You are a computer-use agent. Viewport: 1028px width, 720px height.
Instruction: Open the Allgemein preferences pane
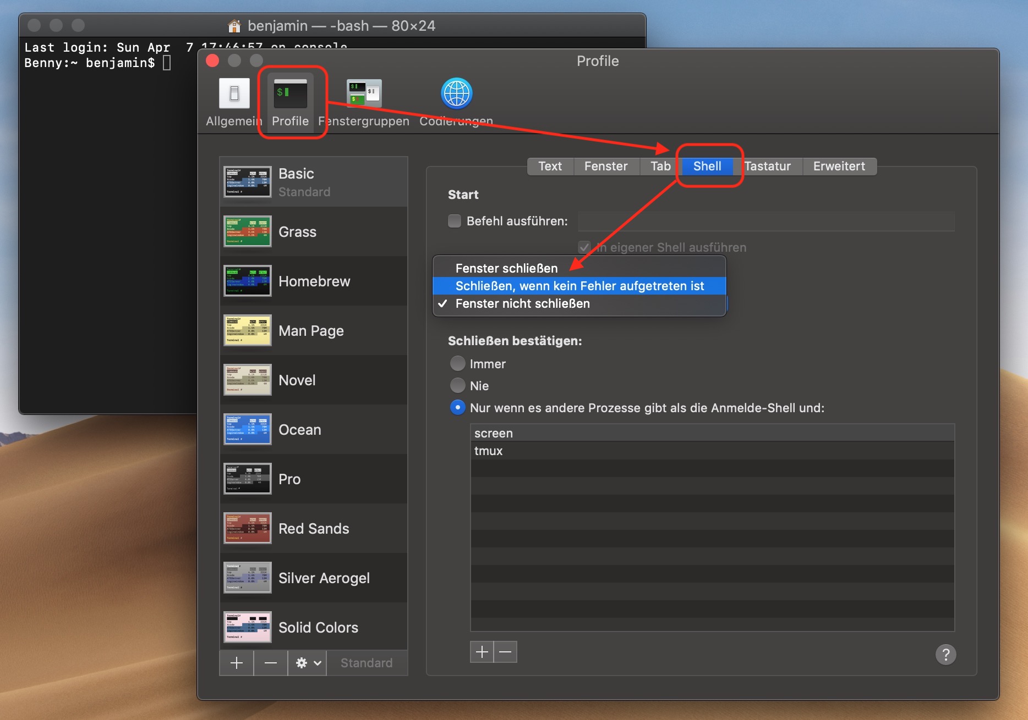tap(234, 102)
